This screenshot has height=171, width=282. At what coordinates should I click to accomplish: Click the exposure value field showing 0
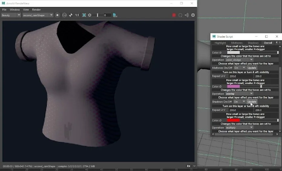pyautogui.click(x=107, y=15)
